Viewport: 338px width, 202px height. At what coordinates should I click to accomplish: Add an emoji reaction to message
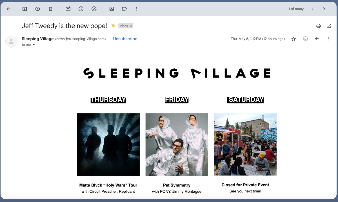305,39
